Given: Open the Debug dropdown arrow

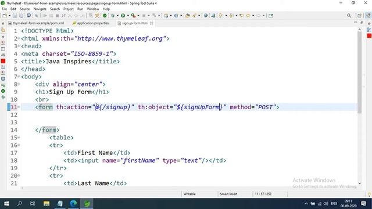Looking at the screenshot, I should pos(117,16).
